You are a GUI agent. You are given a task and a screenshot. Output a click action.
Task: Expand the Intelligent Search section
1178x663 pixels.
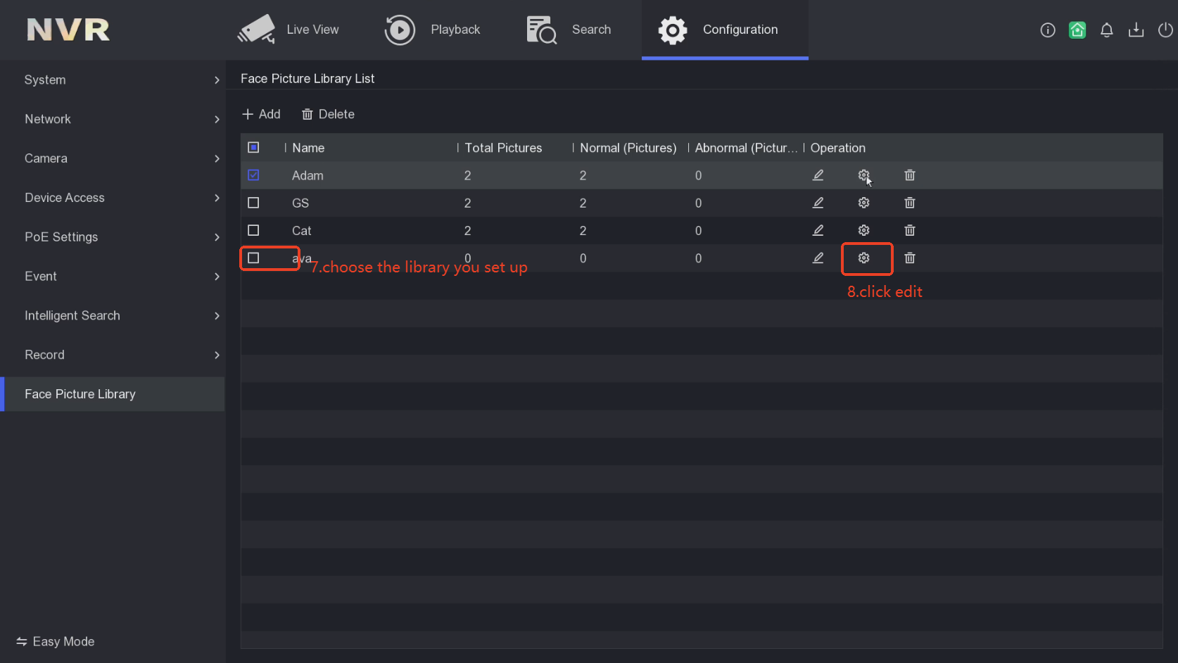click(x=113, y=315)
